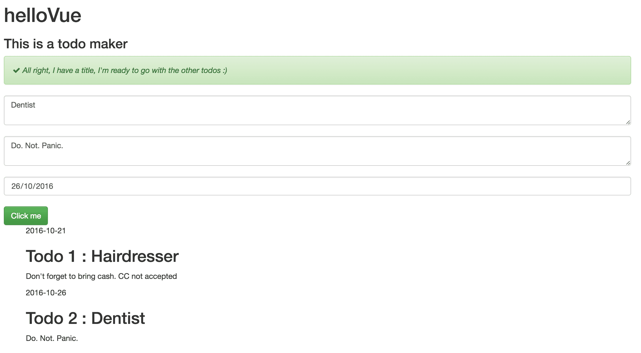This screenshot has width=641, height=353.
Task: Click the helloVue page heading
Action: 43,15
